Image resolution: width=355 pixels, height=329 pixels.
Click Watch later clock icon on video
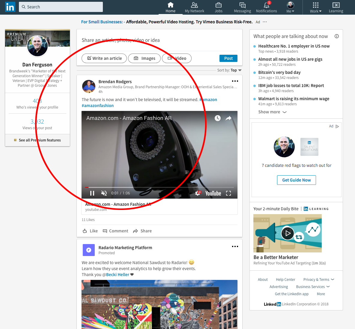(218, 118)
